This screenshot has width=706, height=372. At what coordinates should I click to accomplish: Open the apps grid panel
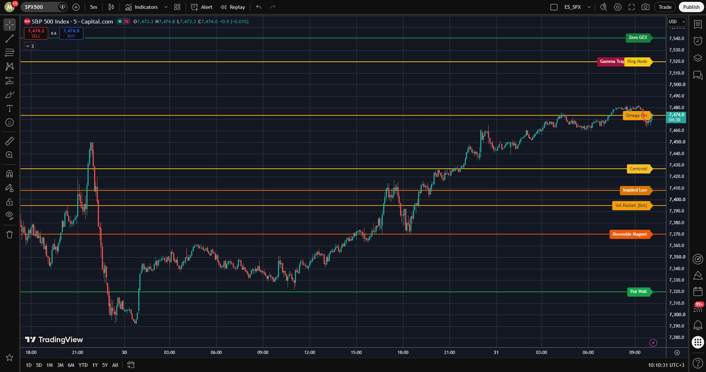click(x=698, y=343)
